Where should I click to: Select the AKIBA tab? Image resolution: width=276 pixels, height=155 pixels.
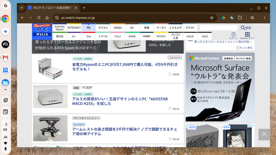118,28
